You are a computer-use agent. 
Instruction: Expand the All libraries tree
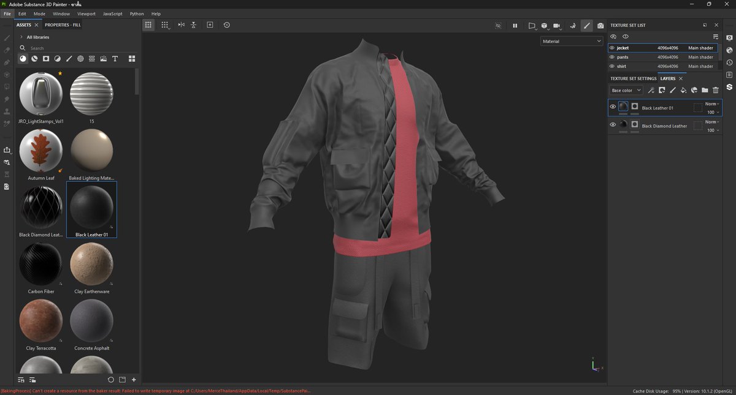(x=21, y=37)
